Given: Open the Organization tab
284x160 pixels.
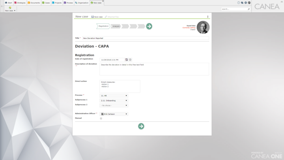Looking at the screenshot, I should pos(82,3).
